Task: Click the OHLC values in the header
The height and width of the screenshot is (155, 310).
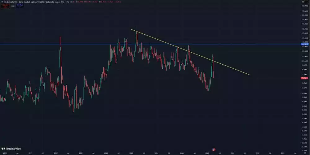Action: click(x=99, y=2)
